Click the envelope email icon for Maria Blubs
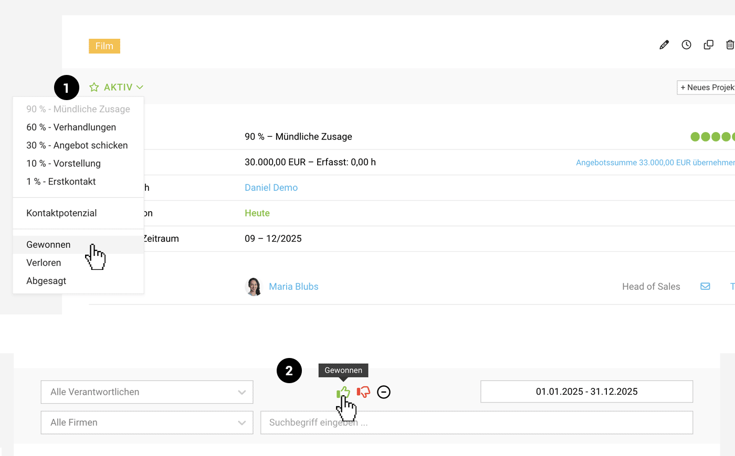Image resolution: width=735 pixels, height=456 pixels. point(705,287)
